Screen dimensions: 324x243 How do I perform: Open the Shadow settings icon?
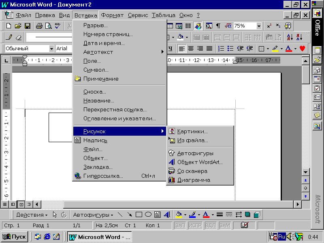pos(247,215)
